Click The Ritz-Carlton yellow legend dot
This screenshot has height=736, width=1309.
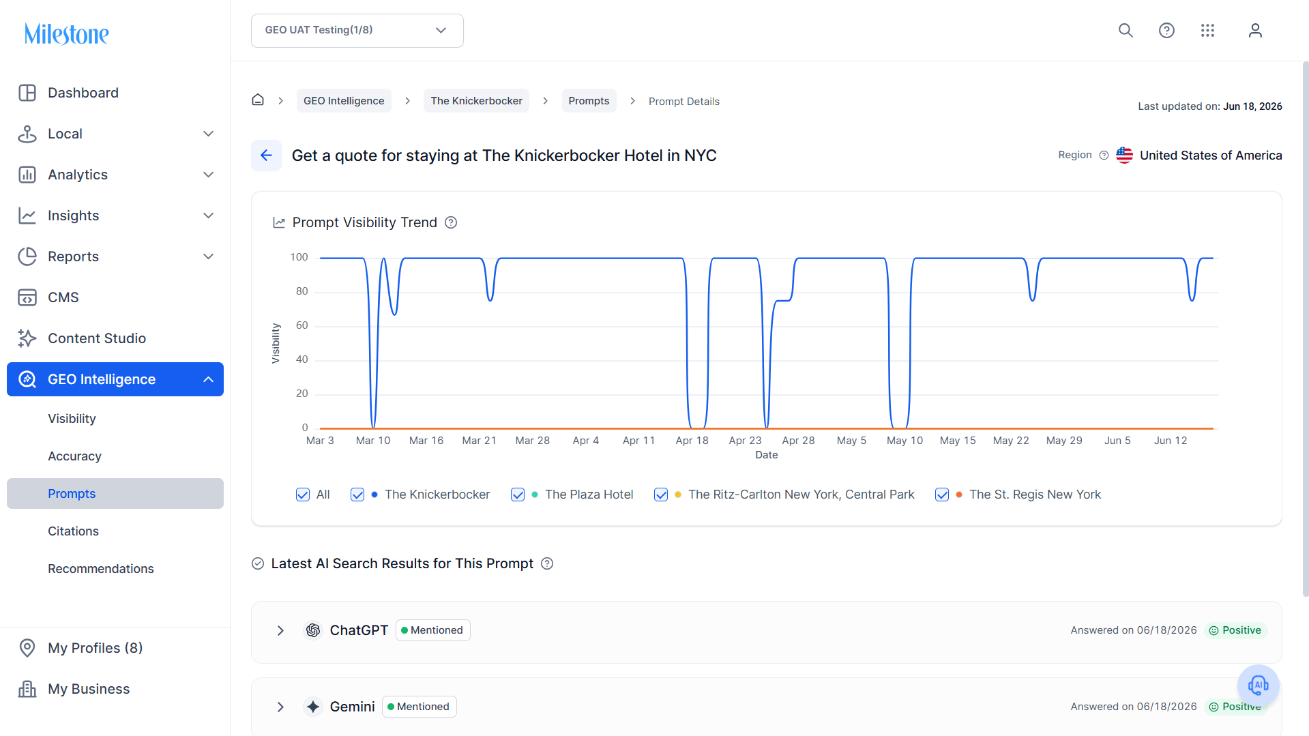(x=678, y=495)
